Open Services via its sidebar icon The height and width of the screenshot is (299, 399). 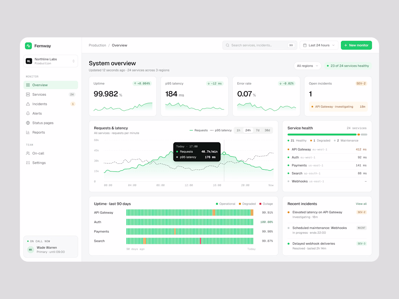[x=28, y=94]
